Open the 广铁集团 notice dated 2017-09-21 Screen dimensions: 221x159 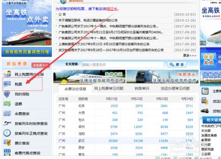click(x=108, y=26)
